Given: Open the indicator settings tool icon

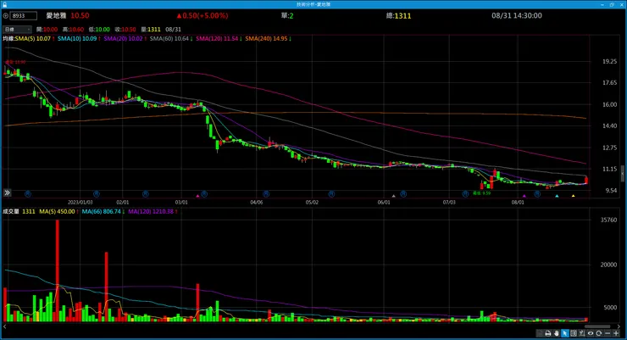Looking at the screenshot, I should pos(582,333).
